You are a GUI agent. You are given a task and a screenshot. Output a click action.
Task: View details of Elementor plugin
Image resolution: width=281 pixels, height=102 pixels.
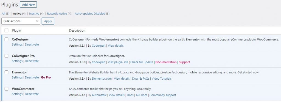[x=122, y=79]
